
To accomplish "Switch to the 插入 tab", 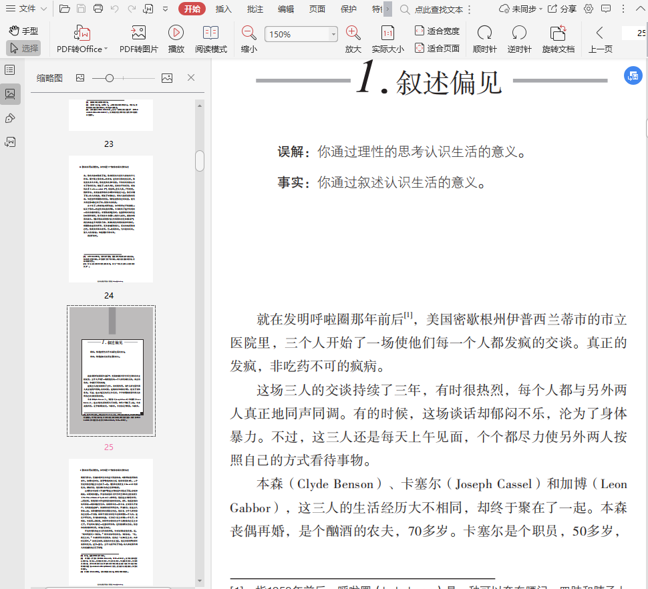I will pos(224,9).
